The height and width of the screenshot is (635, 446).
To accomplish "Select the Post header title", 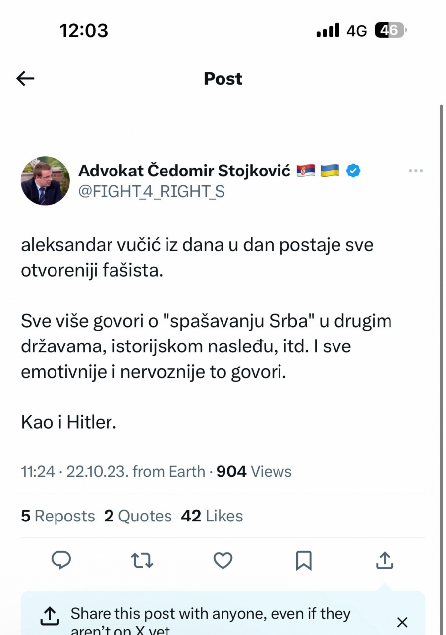I will click(x=223, y=78).
